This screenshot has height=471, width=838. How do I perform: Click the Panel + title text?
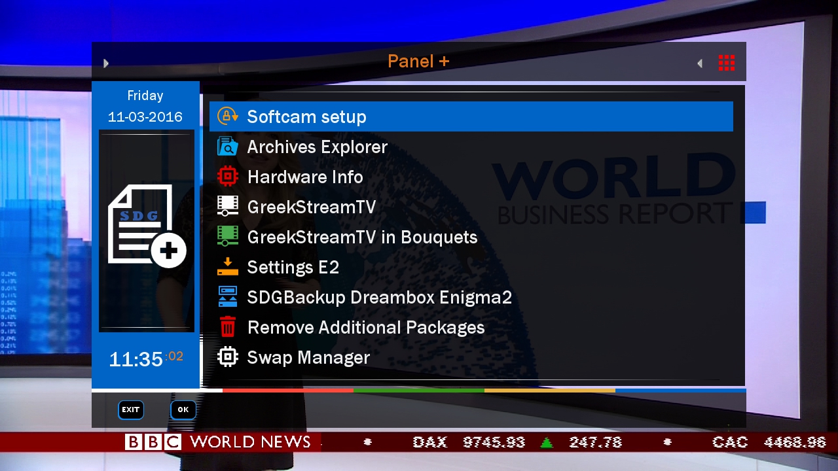[x=418, y=61]
